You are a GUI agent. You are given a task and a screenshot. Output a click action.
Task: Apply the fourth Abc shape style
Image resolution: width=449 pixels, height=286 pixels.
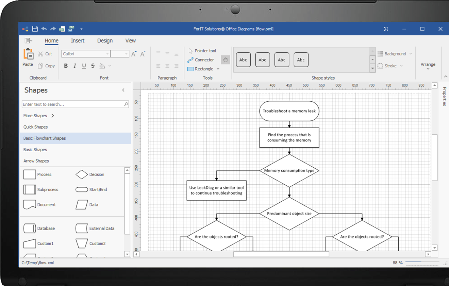pos(301,60)
